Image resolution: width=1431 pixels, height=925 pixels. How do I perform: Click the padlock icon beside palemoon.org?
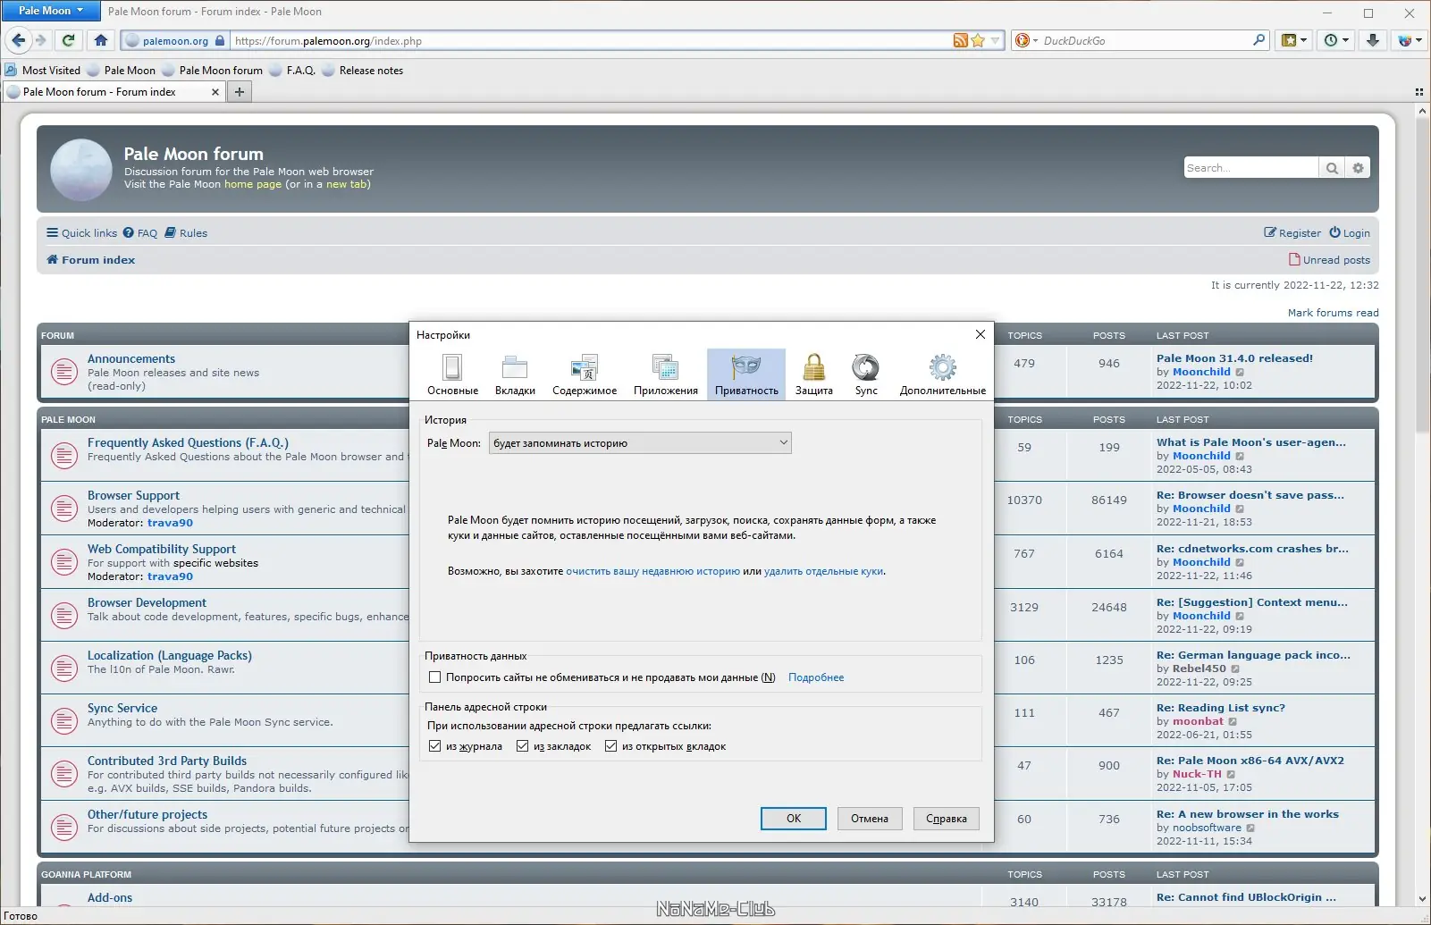tap(220, 40)
